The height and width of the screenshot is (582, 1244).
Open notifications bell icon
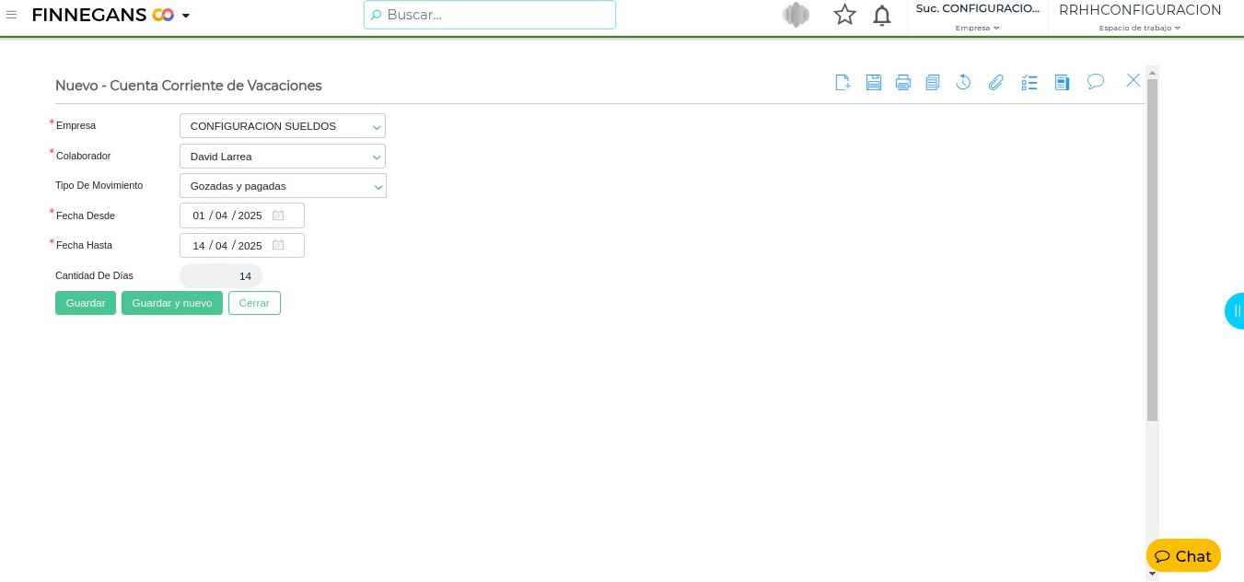point(881,16)
